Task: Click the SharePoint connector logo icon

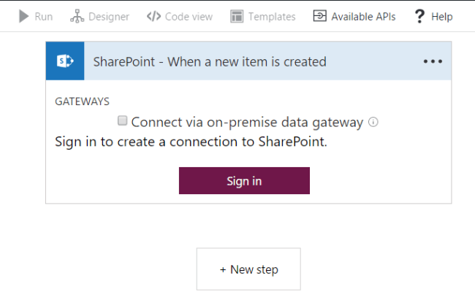Action: [65, 61]
